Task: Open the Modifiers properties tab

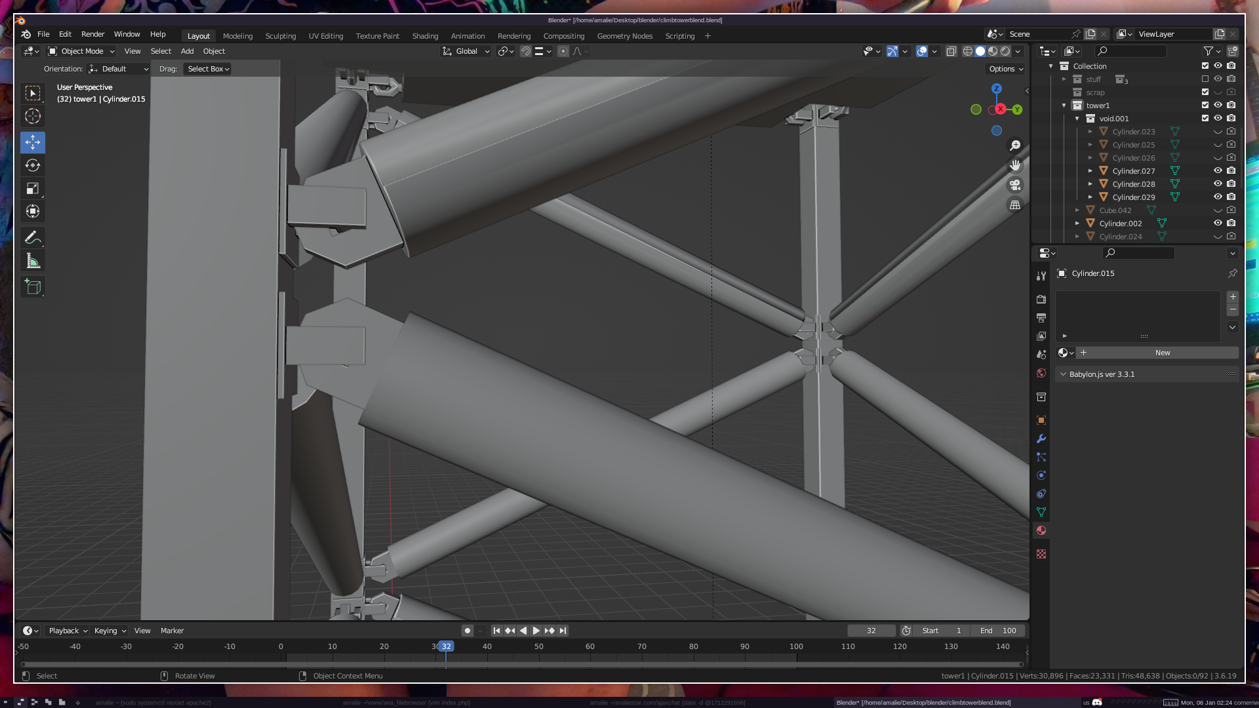Action: point(1041,439)
